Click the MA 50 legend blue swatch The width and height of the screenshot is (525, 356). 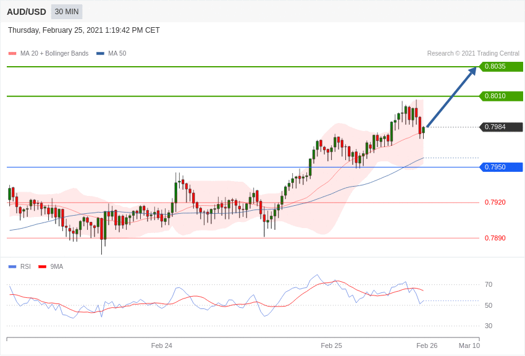(x=100, y=54)
